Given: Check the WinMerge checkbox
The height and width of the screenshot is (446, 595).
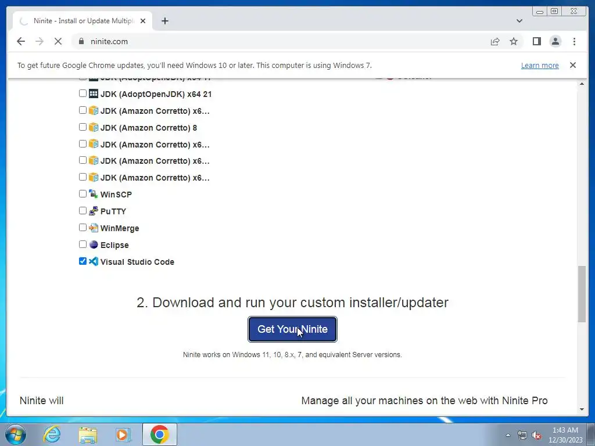Looking at the screenshot, I should pos(83,228).
